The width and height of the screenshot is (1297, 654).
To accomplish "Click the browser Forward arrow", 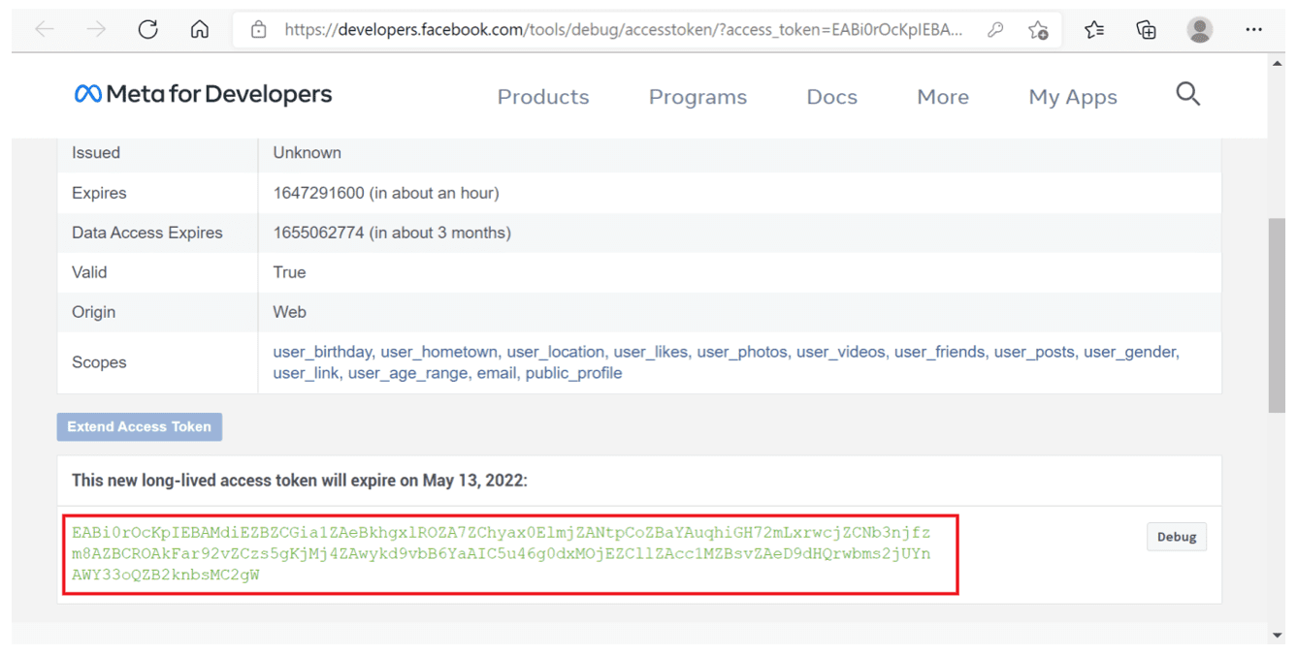I will [96, 30].
